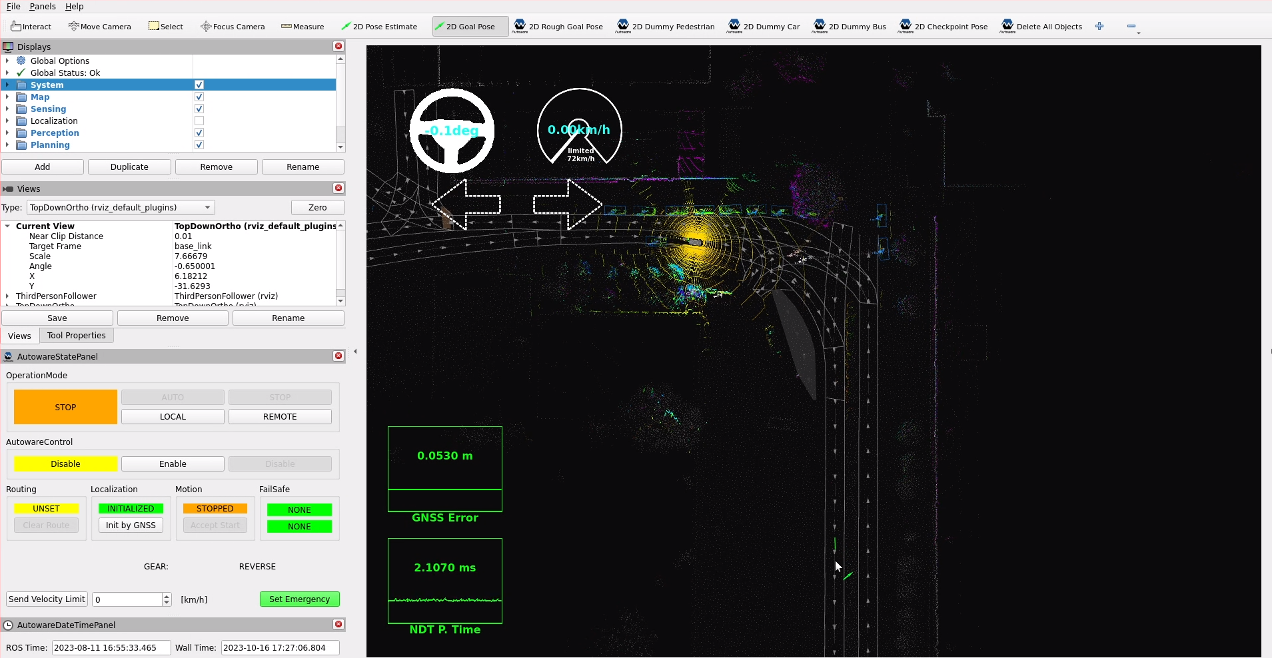Click Delete All Objects tool
The height and width of the screenshot is (658, 1272).
(1041, 27)
